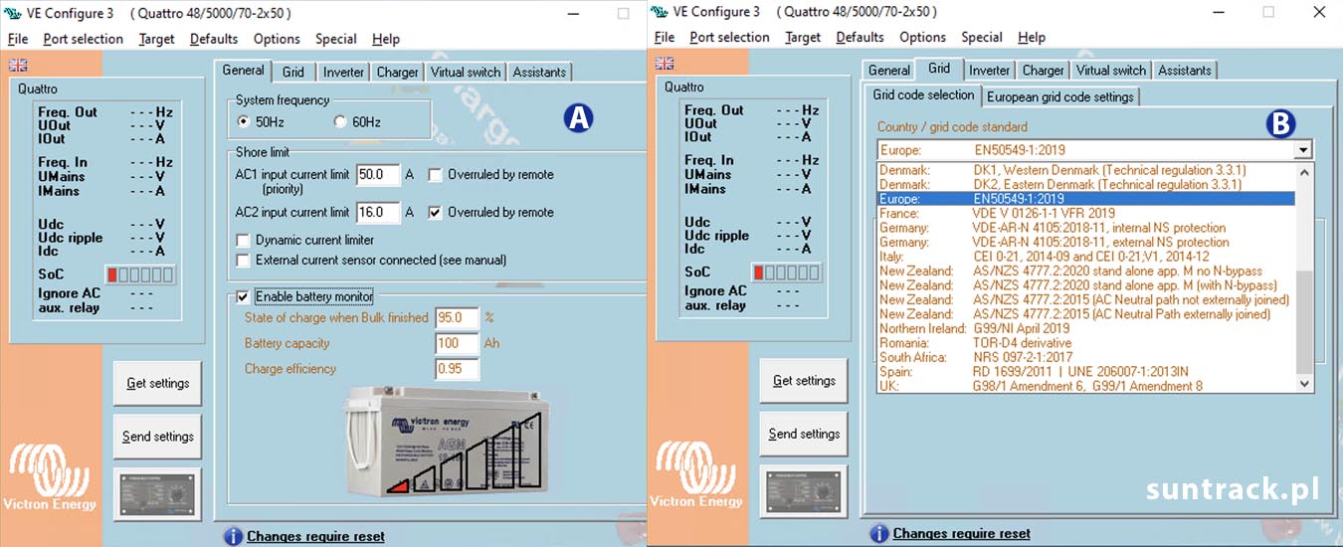Click Send settings in right window
Viewport: 1343px width, 547px height.
pos(804,434)
